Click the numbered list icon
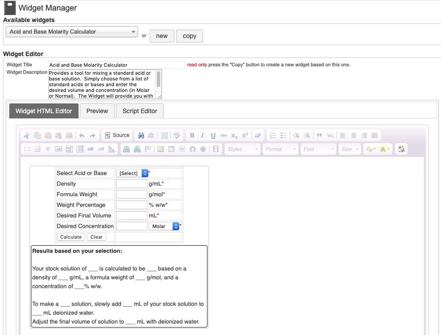441x335 pixels. (273, 135)
